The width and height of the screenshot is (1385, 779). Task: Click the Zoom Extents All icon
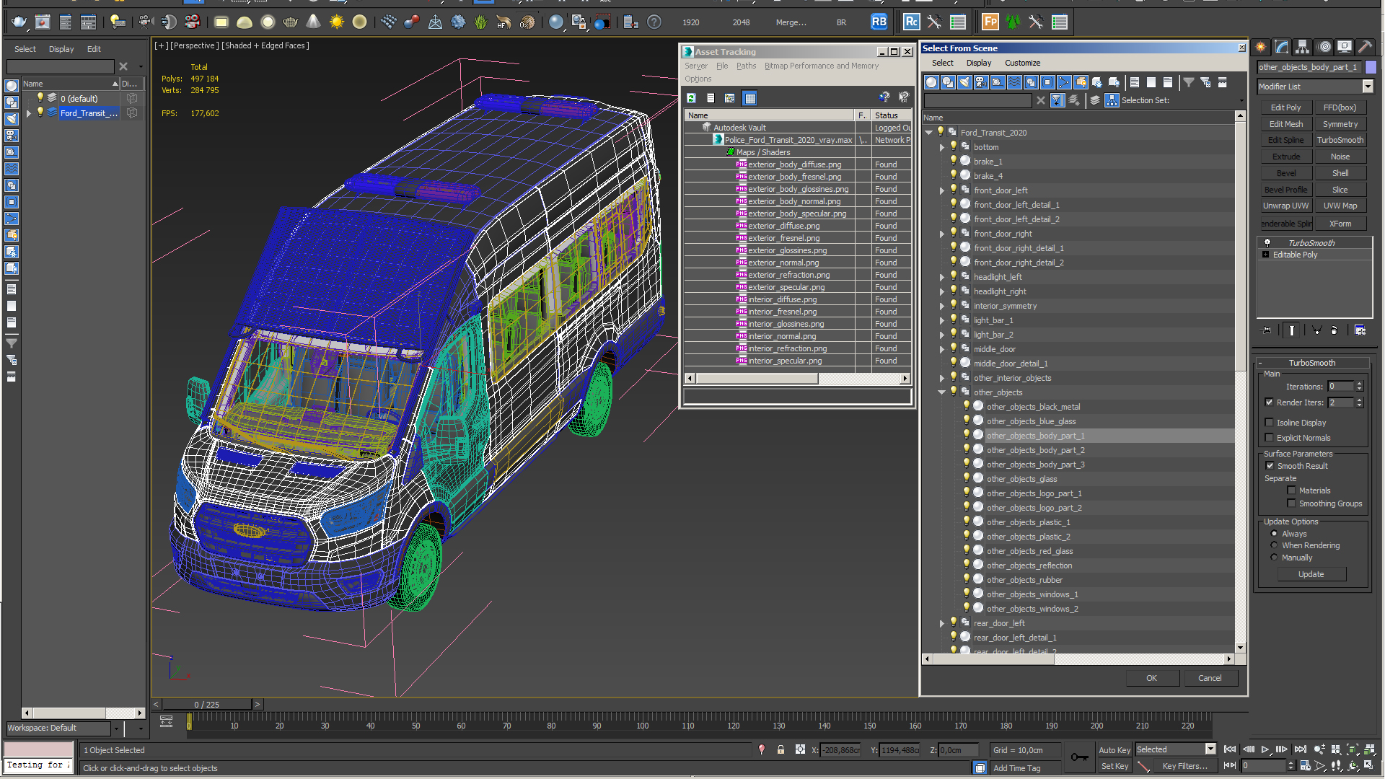[1370, 749]
